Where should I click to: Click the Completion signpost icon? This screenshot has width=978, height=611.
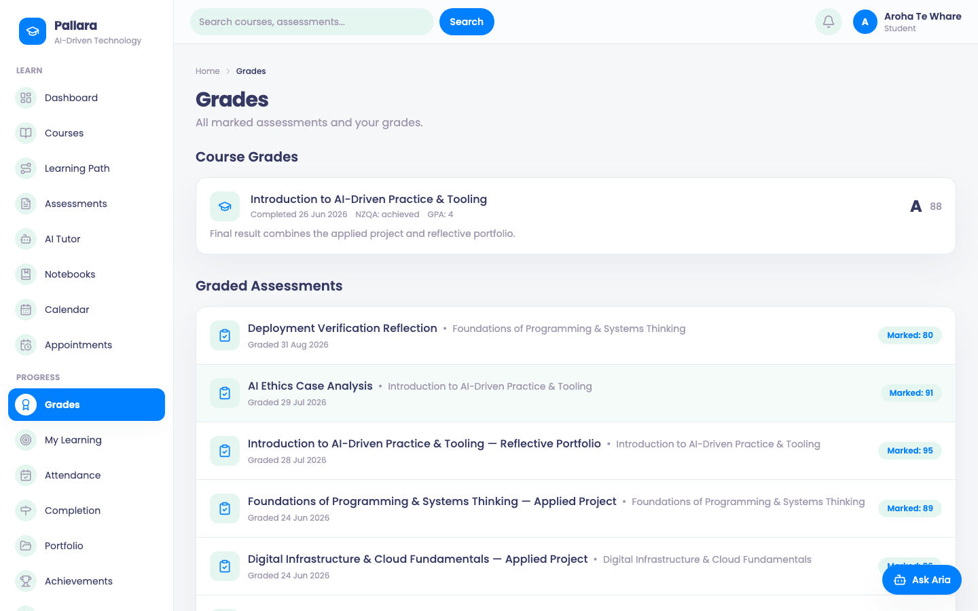(x=26, y=511)
